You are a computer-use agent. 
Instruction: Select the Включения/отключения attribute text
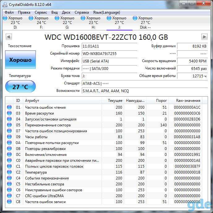point(46,155)
